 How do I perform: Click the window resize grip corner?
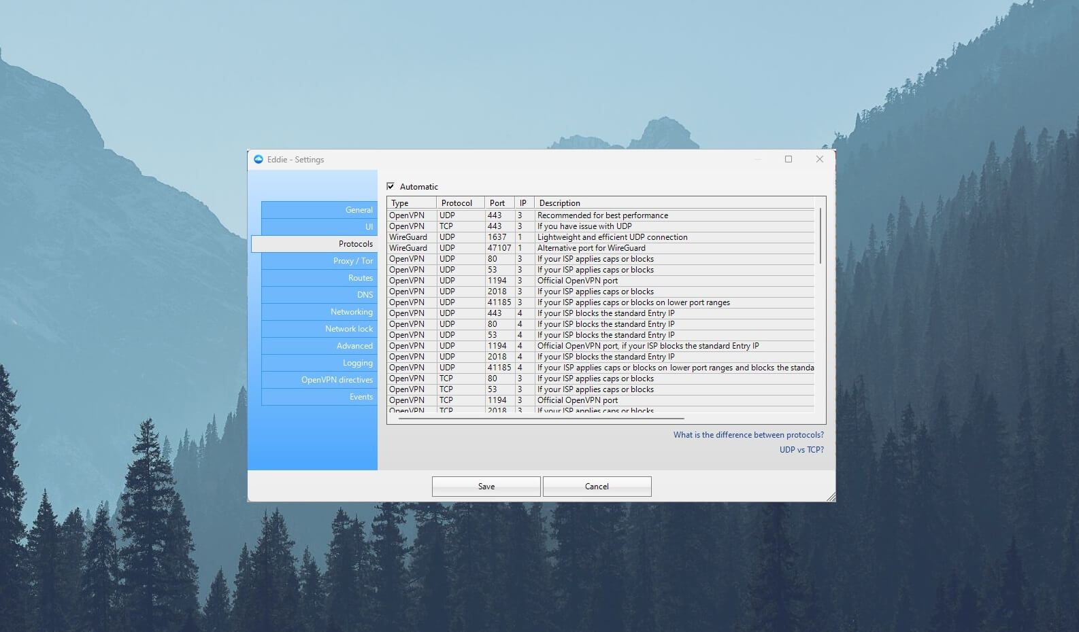coord(831,497)
